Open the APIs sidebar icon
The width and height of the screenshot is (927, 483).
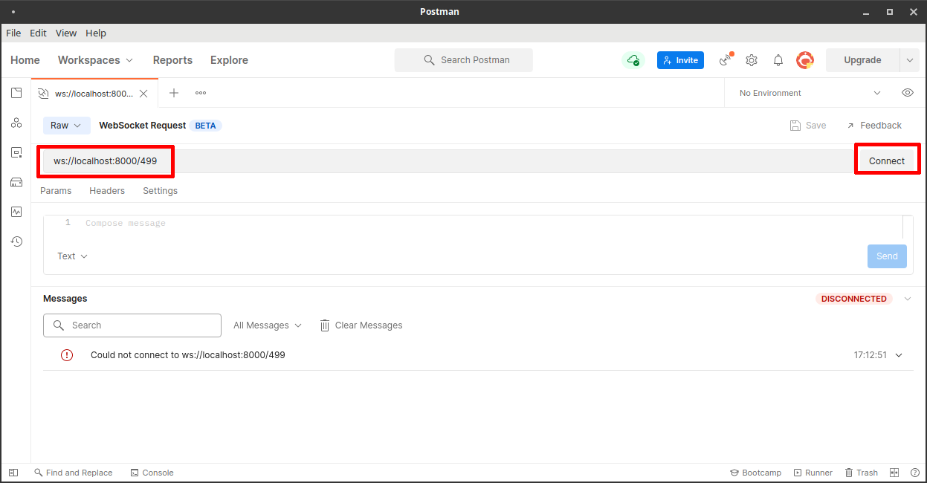pos(16,123)
